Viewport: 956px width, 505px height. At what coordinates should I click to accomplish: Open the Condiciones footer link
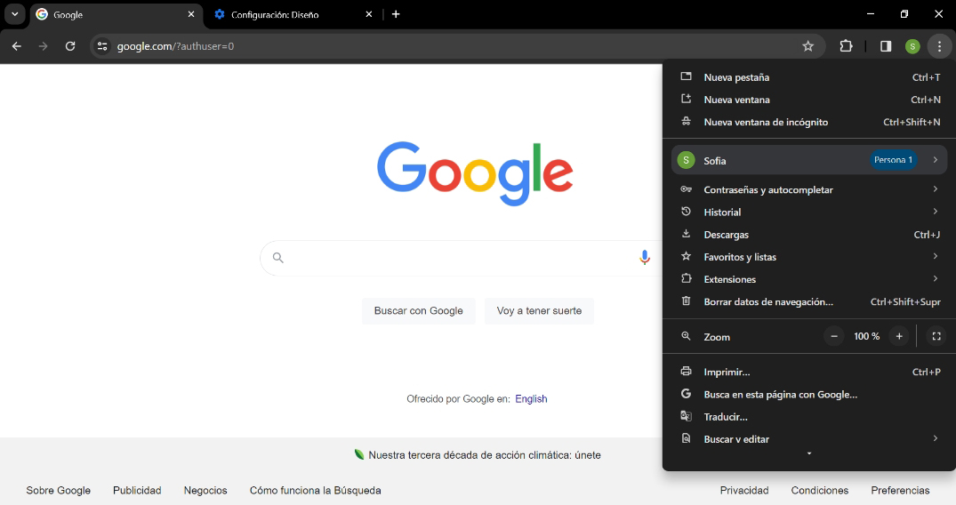(819, 491)
